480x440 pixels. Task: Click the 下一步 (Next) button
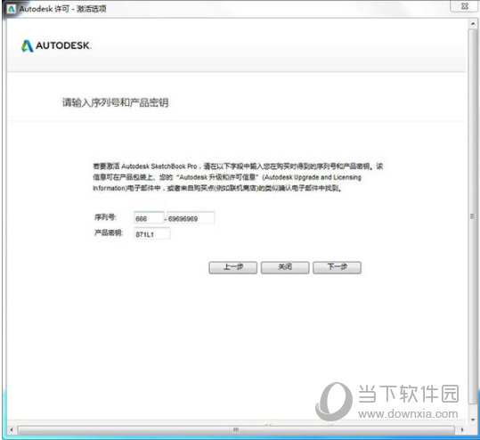[x=337, y=267]
